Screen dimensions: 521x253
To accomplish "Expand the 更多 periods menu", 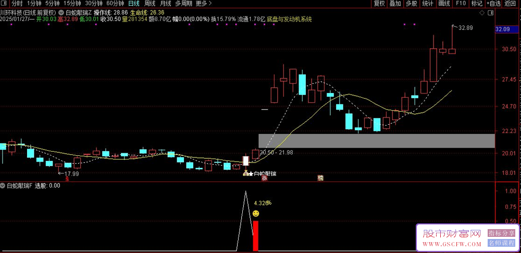I will tap(203, 4).
